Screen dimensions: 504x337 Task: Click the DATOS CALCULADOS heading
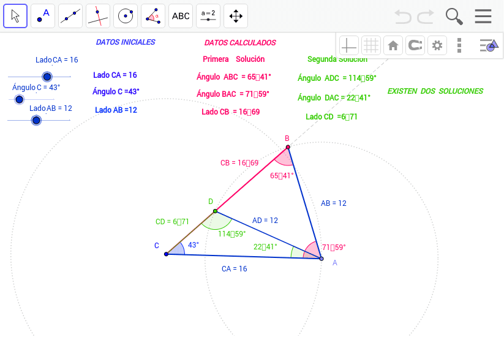point(240,43)
